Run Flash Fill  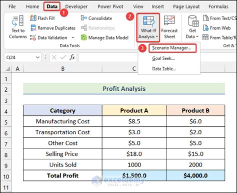pyautogui.click(x=42, y=18)
